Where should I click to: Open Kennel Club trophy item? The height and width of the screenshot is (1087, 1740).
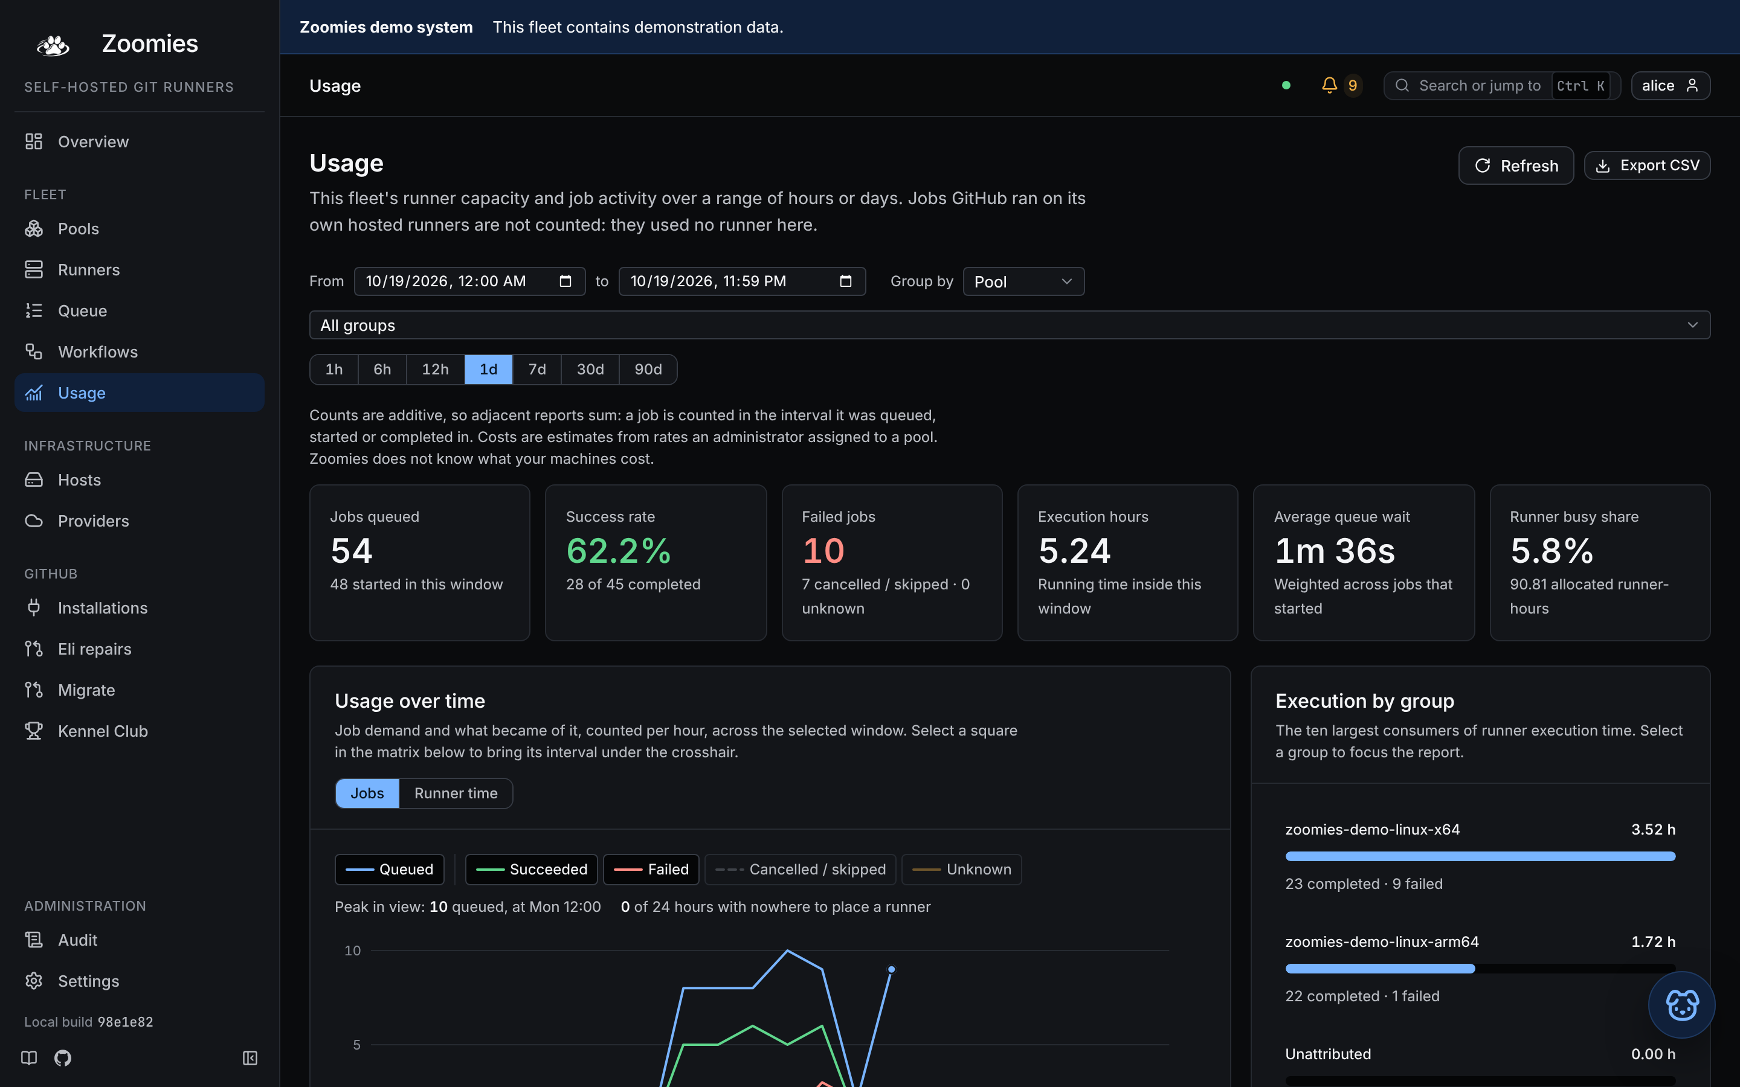pyautogui.click(x=140, y=731)
